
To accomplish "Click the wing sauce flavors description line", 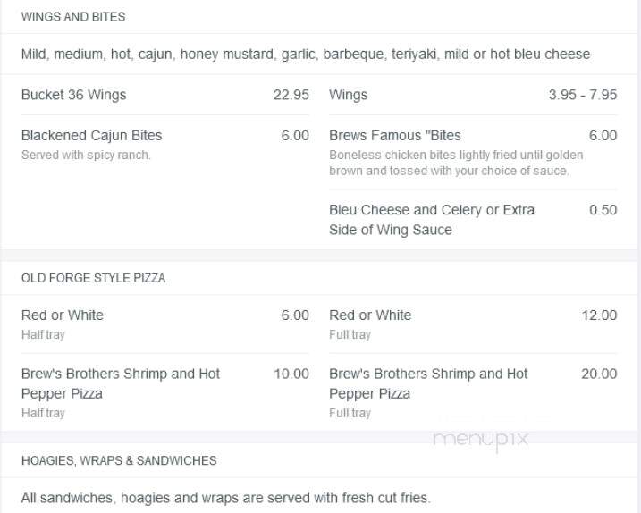I will click(306, 54).
